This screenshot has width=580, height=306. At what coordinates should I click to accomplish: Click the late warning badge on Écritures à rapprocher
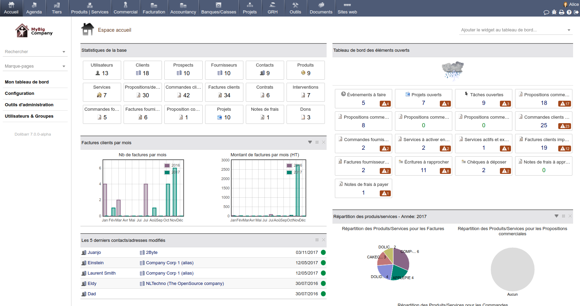pyautogui.click(x=445, y=171)
